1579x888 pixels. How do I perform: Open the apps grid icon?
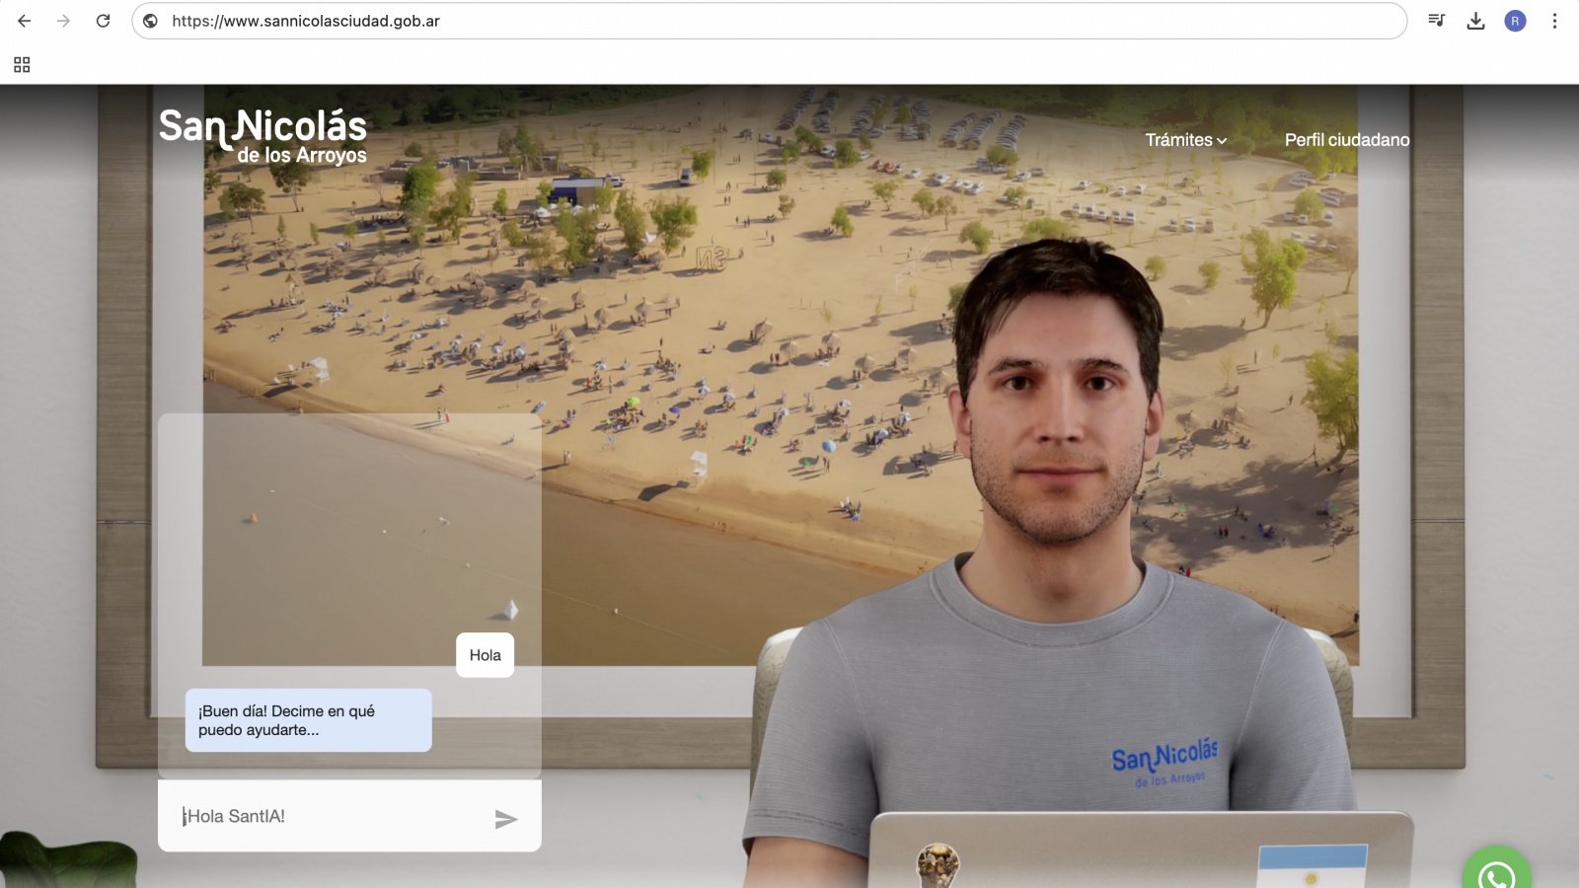tap(22, 65)
